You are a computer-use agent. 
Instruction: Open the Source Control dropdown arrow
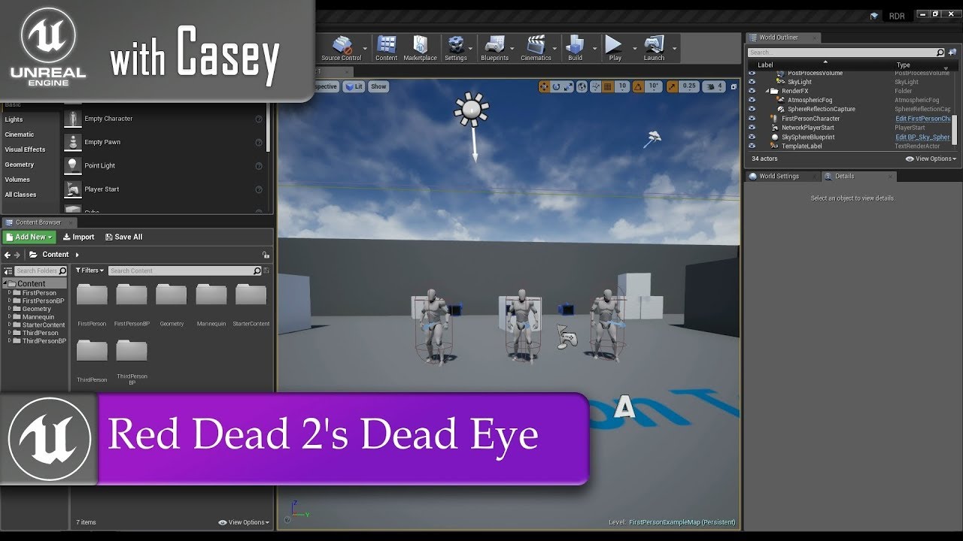coord(366,48)
